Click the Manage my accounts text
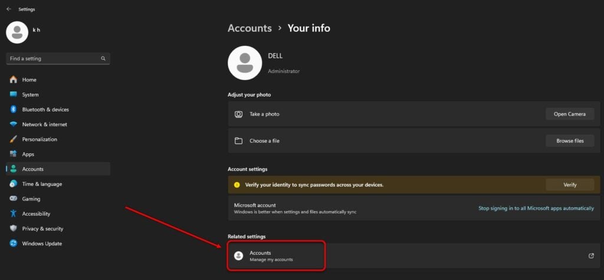The image size is (604, 280). [271, 259]
